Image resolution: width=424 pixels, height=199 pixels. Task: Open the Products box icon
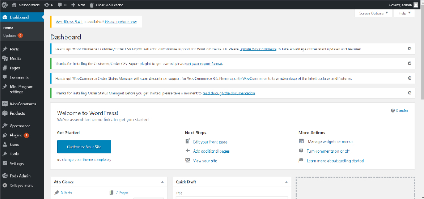[x=5, y=113]
